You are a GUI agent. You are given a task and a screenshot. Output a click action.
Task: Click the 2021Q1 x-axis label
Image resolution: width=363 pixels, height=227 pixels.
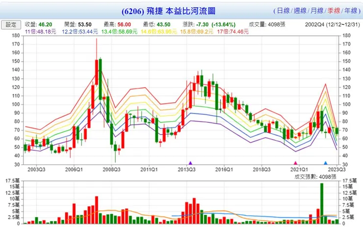(299, 169)
